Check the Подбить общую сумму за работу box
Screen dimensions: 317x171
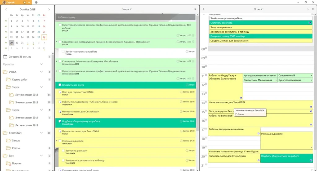pos(60,121)
